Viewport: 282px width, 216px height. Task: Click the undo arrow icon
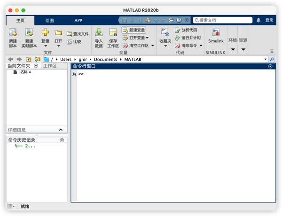pyautogui.click(x=156, y=20)
